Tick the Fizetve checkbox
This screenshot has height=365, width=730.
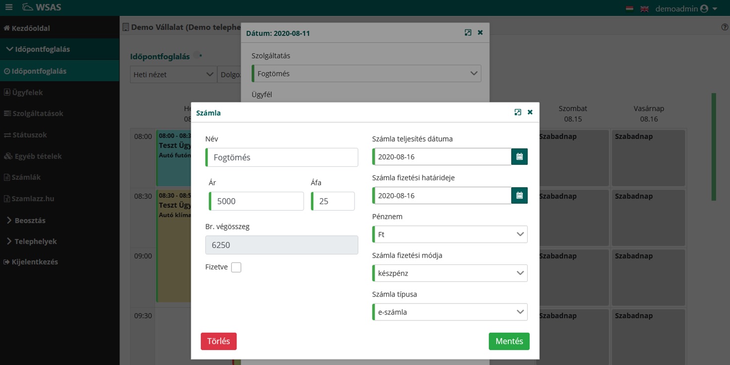coord(236,267)
